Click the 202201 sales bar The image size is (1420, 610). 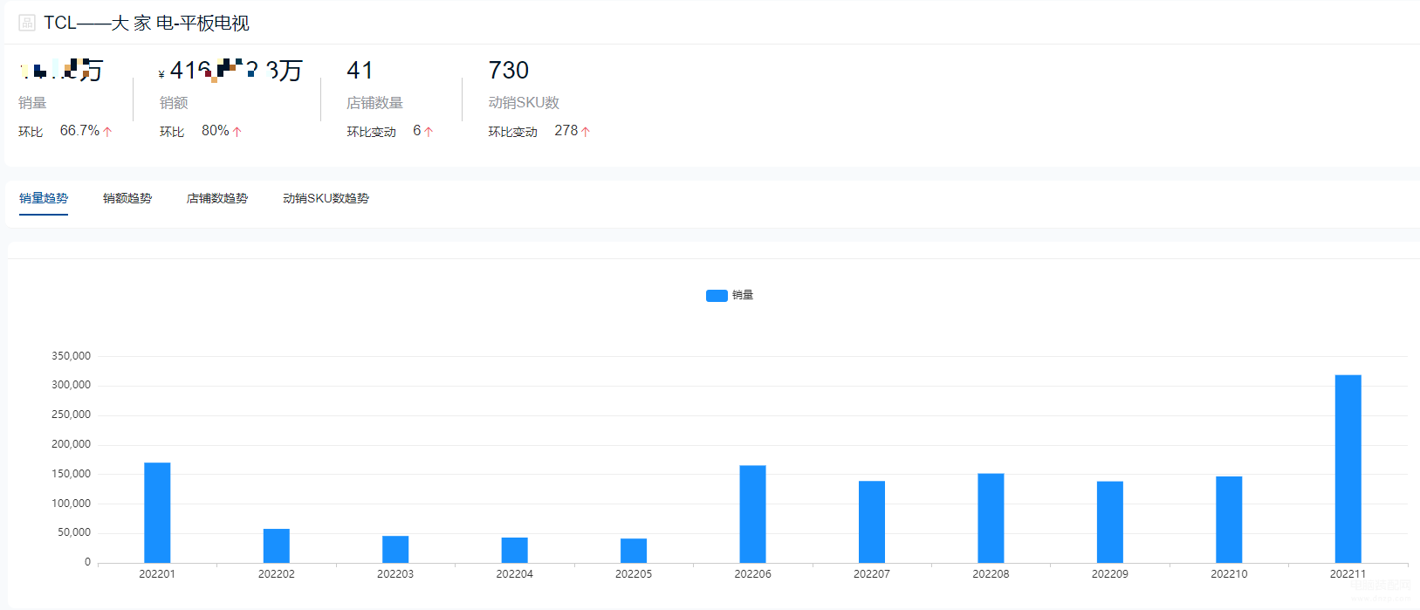157,512
